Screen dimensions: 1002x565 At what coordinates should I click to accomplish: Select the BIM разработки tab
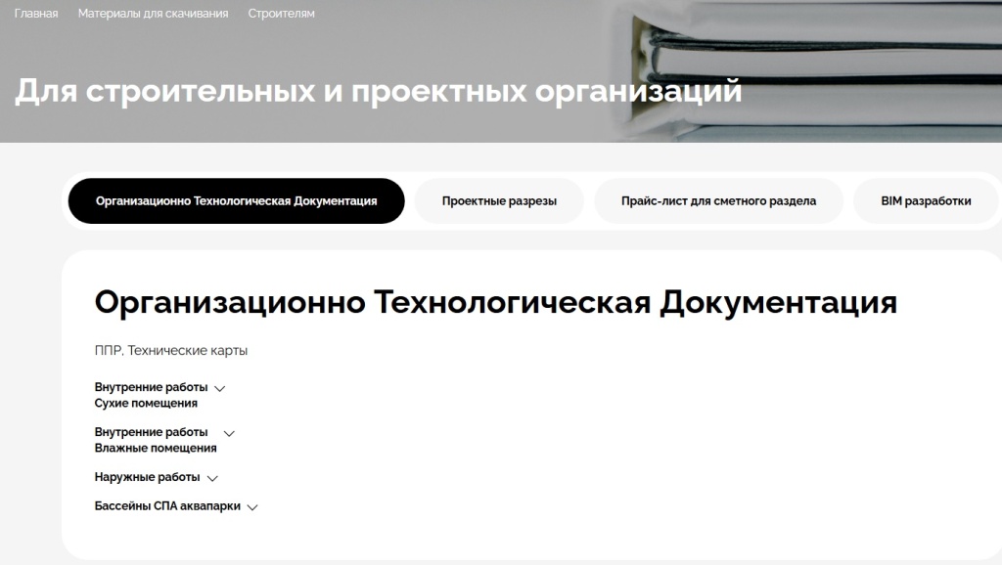pos(925,200)
